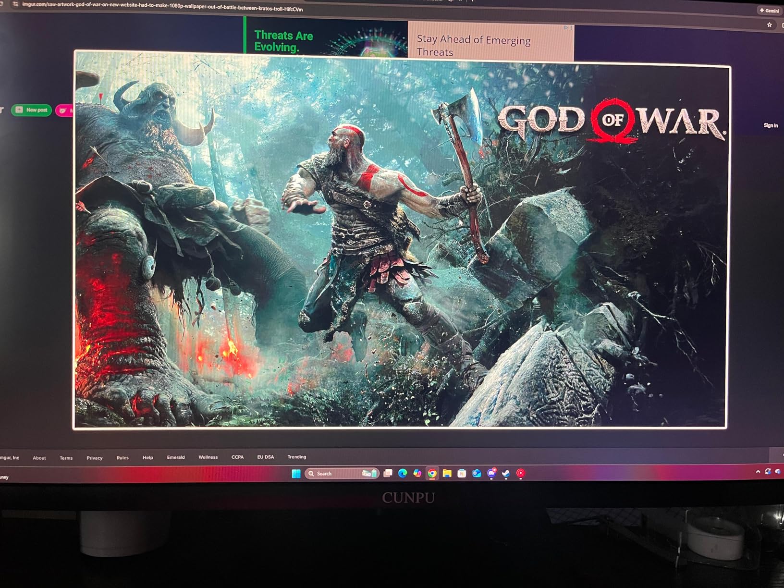The height and width of the screenshot is (588, 784).
Task: Click the sync tray icon
Action: [768, 472]
